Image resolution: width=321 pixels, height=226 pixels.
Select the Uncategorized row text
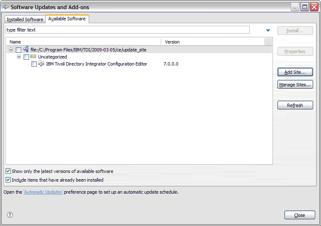[x=53, y=57]
